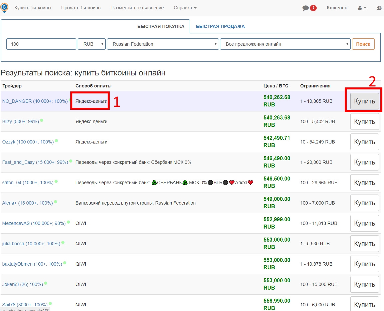Click the dashboard gauge icon
The image size is (384, 311).
[379, 8]
